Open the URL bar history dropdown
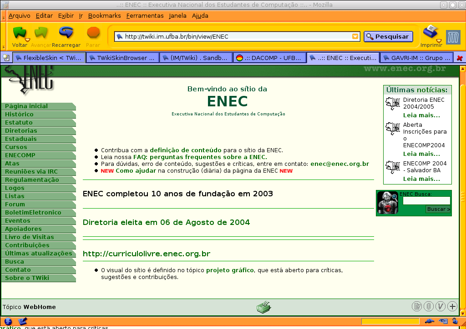The height and width of the screenshot is (329, 466). [355, 37]
